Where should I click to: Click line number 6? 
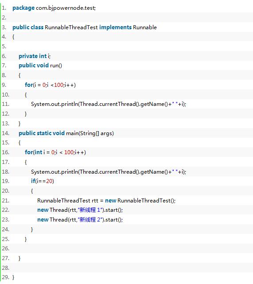click(x=4, y=56)
